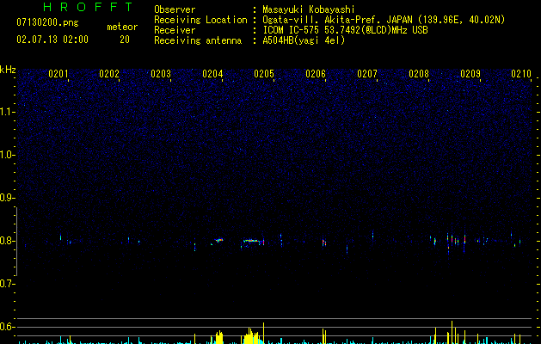Click the gray vertical range bar at left
Screen dimensions: 541x344
(16, 242)
